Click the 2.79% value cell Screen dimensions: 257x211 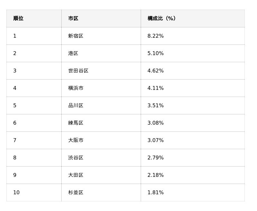155,158
